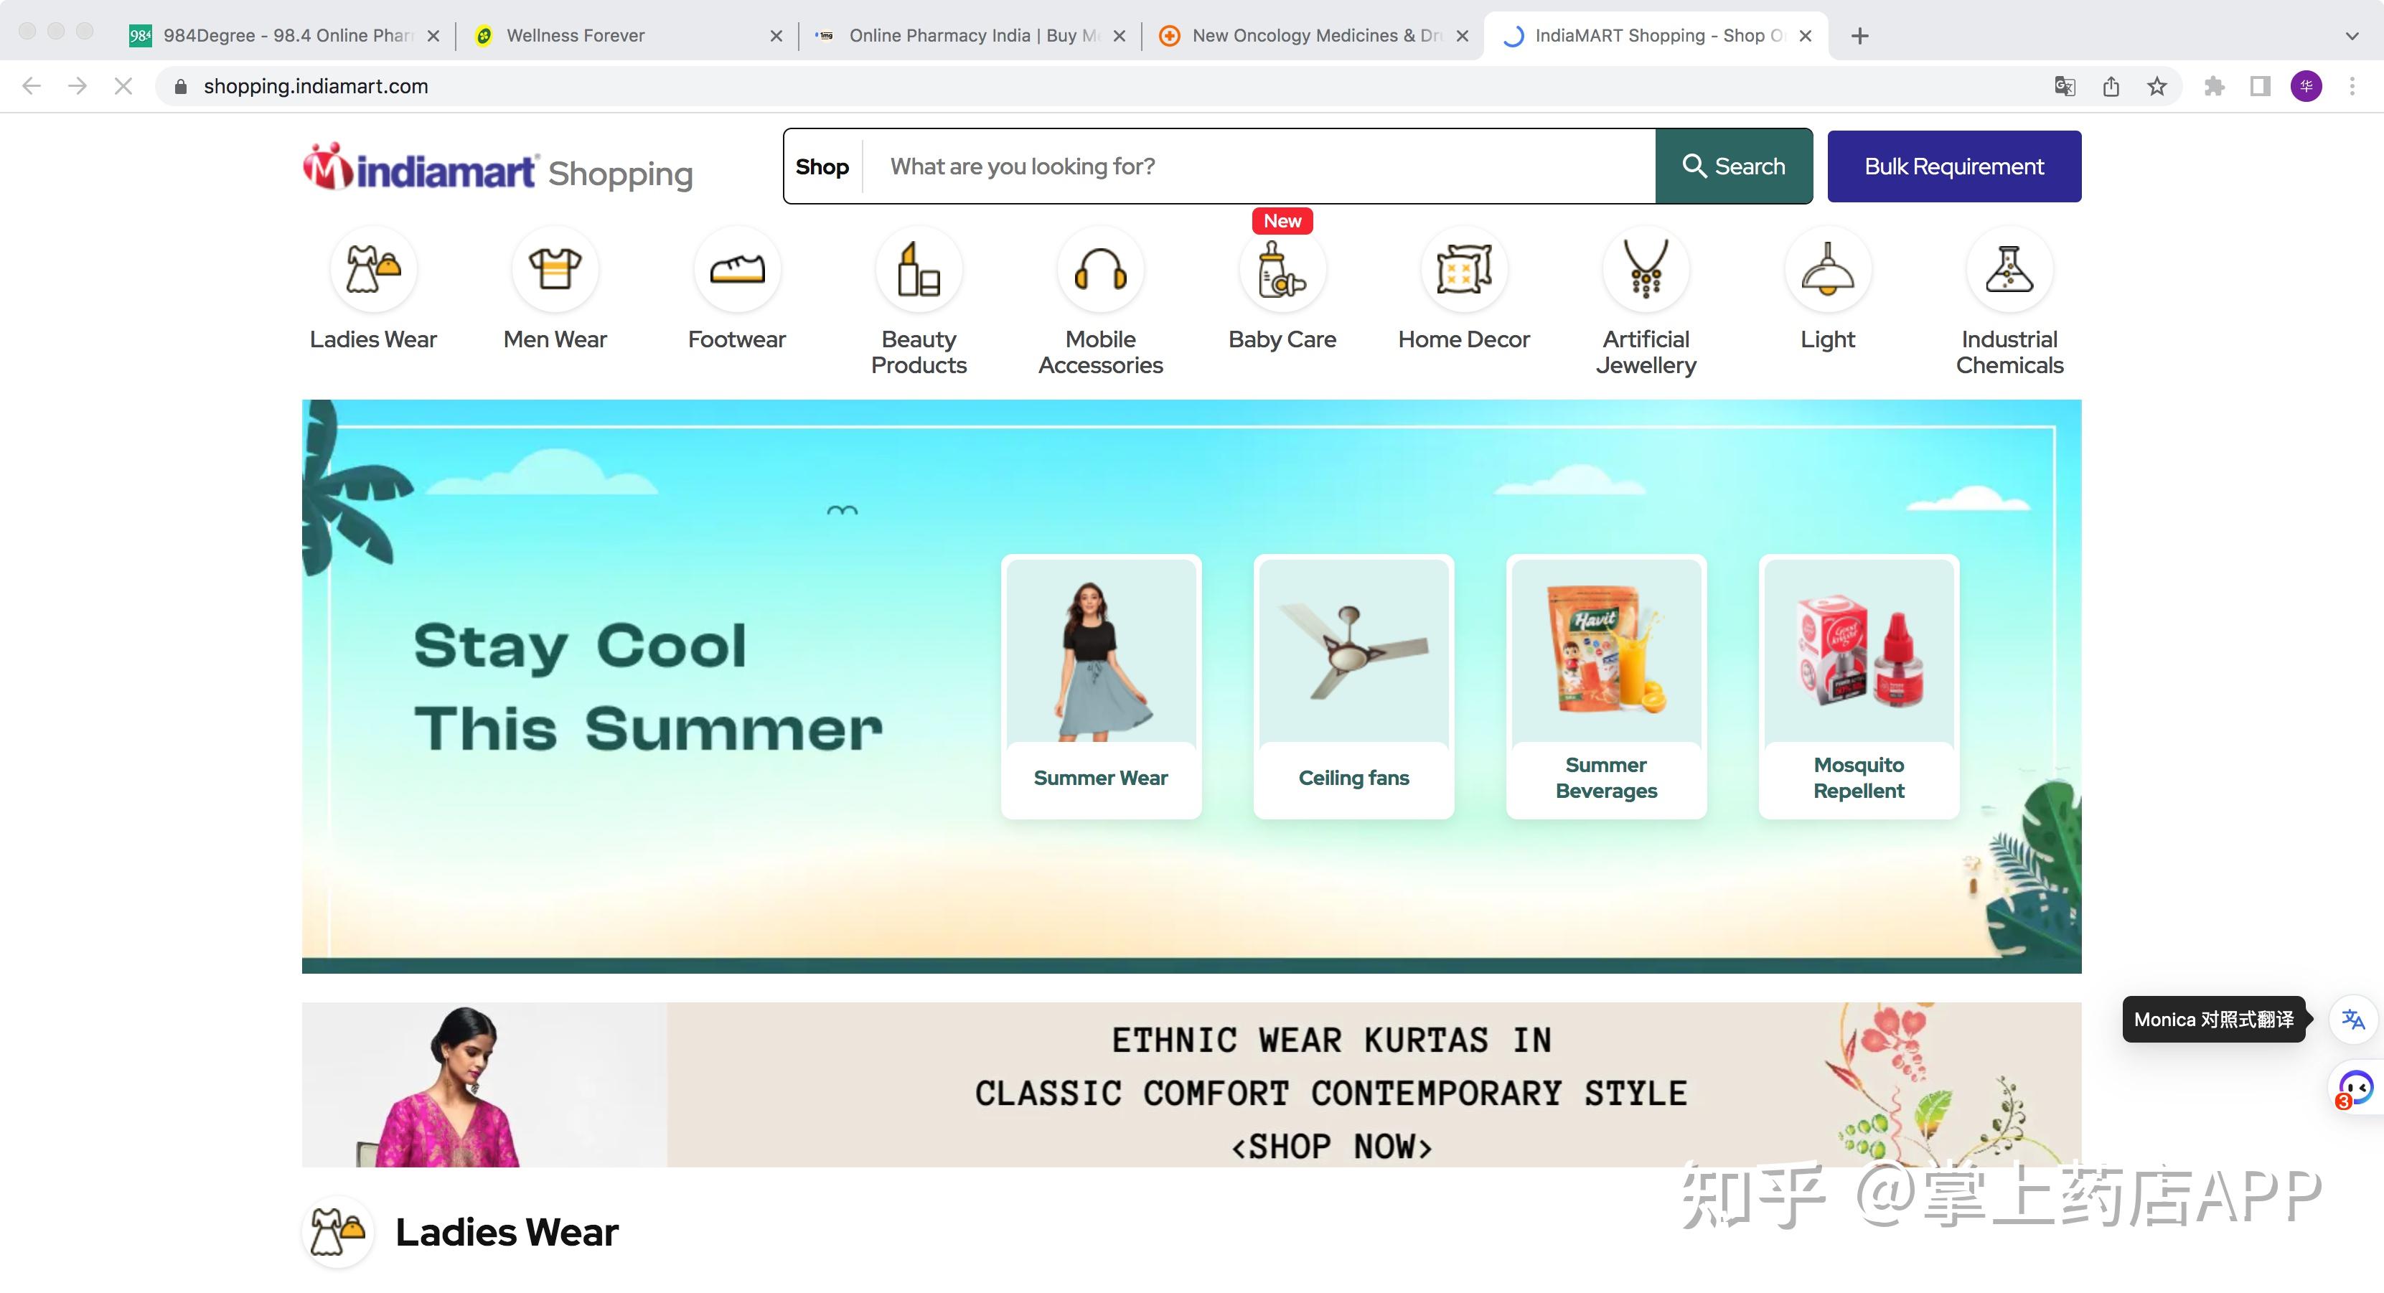2384x1293 pixels.
Task: Open a new browser tab
Action: coord(1859,36)
